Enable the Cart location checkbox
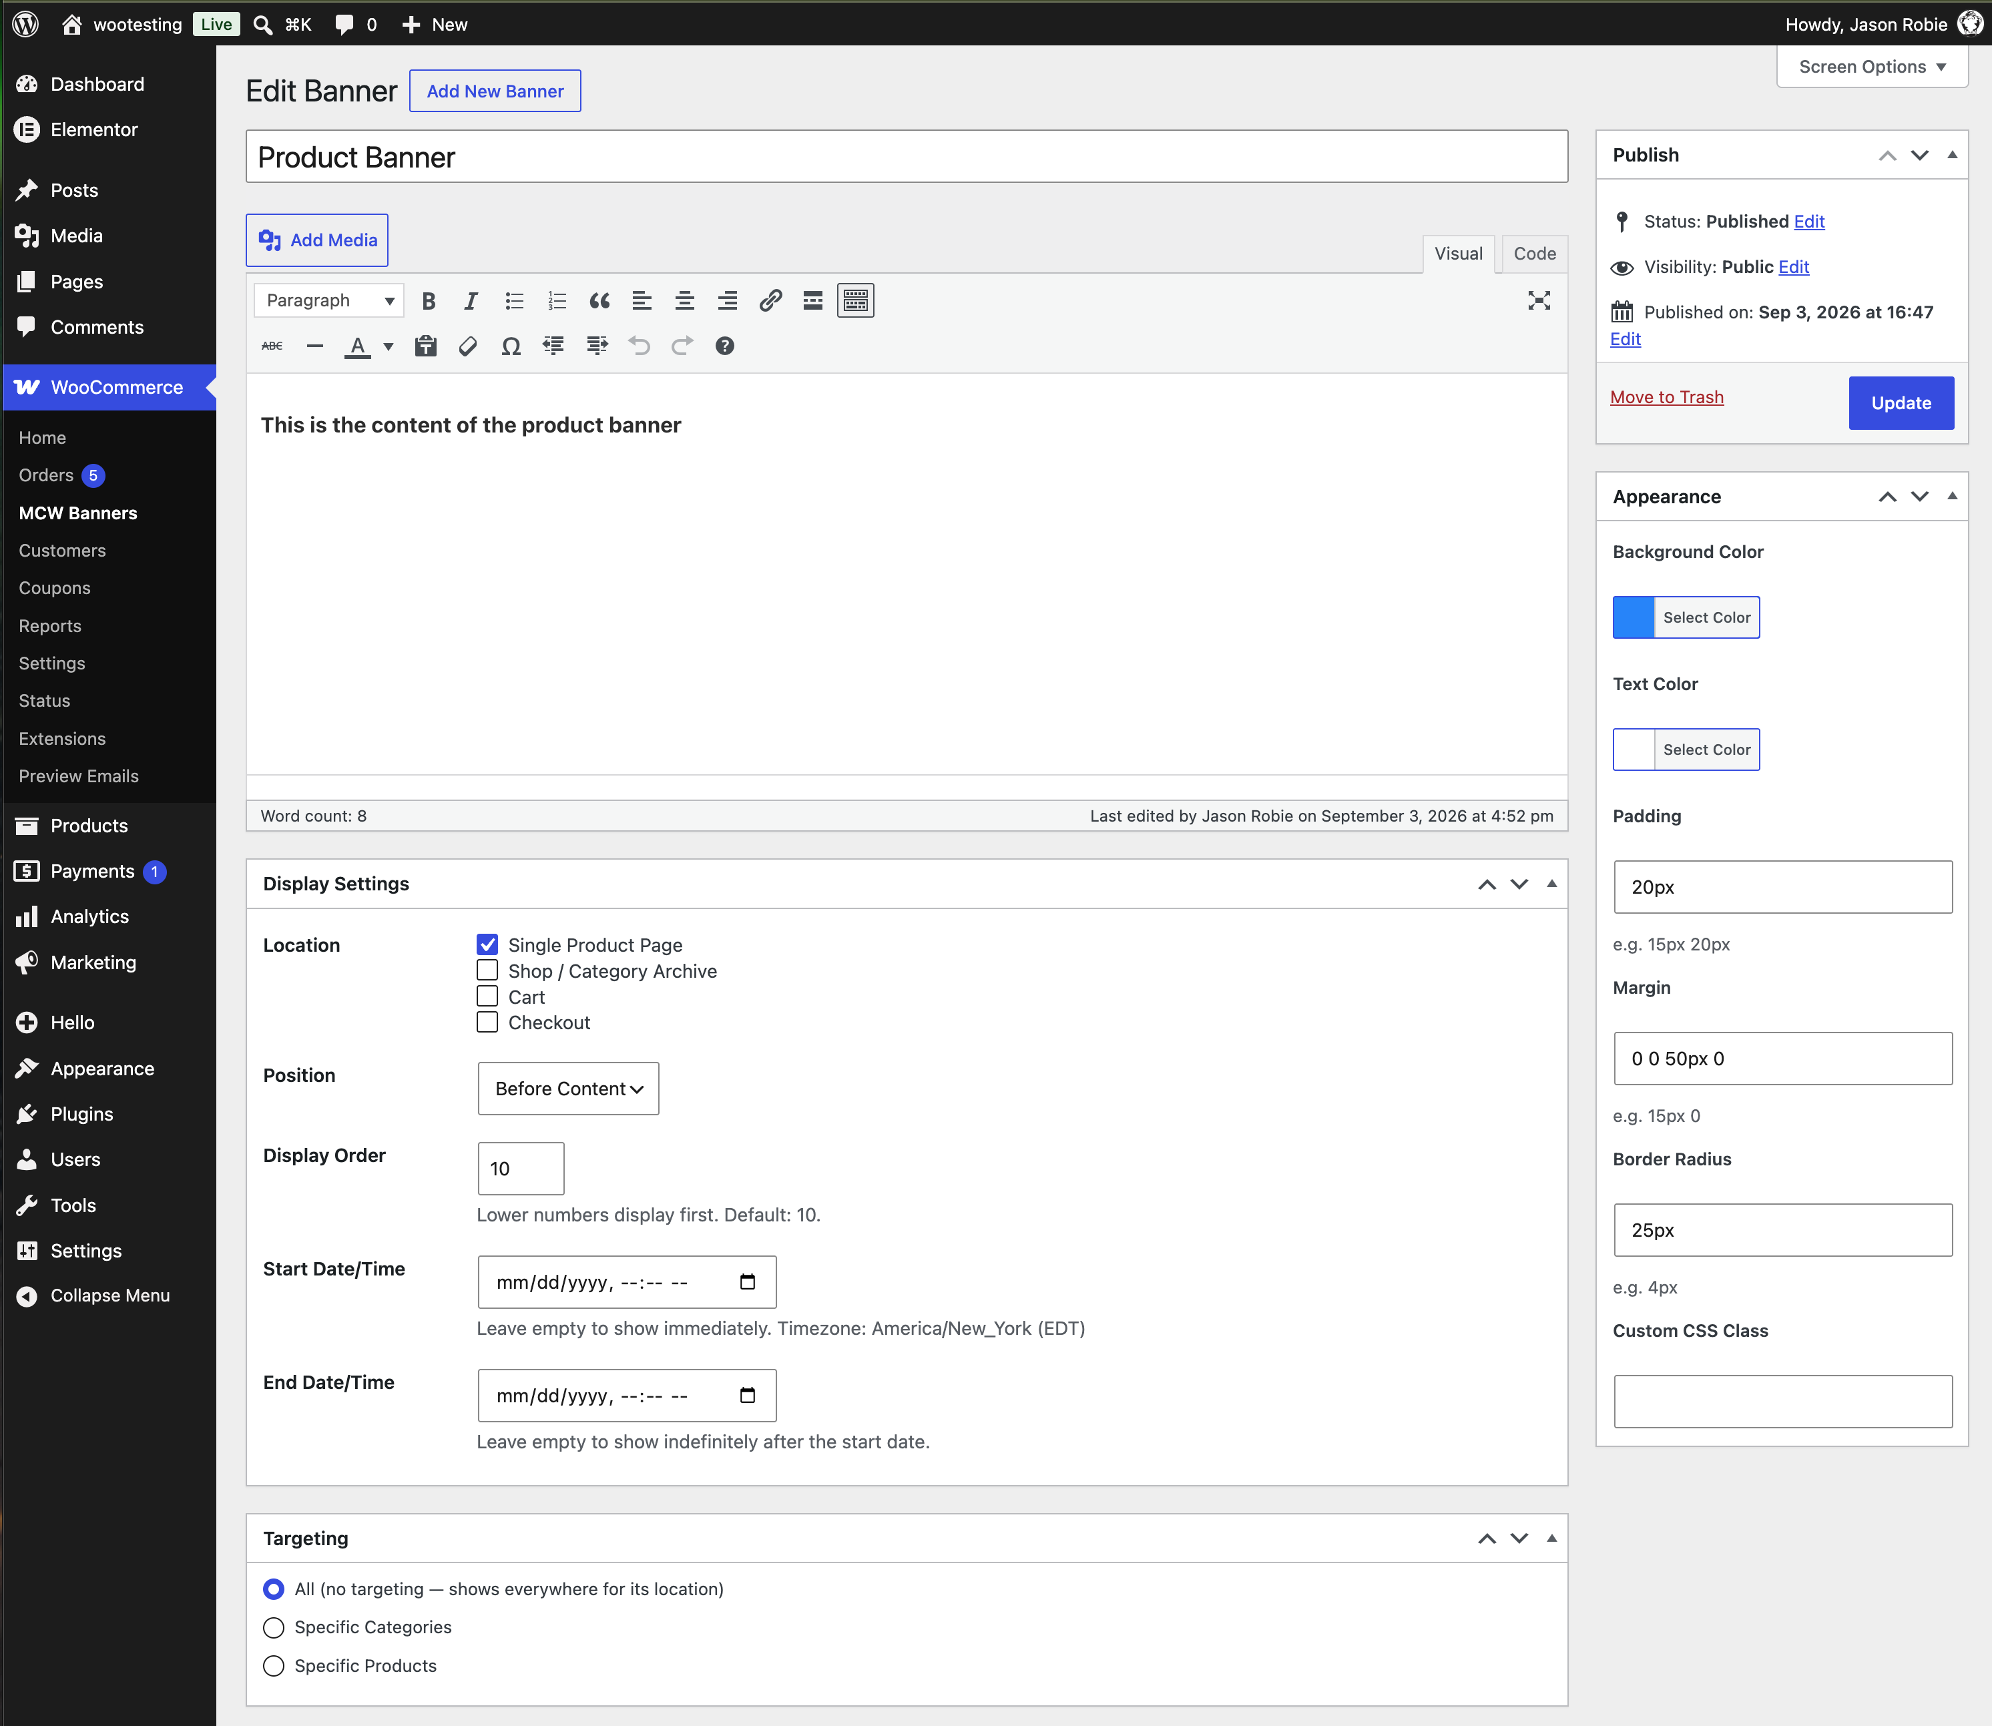The width and height of the screenshot is (1992, 1726). [x=487, y=996]
